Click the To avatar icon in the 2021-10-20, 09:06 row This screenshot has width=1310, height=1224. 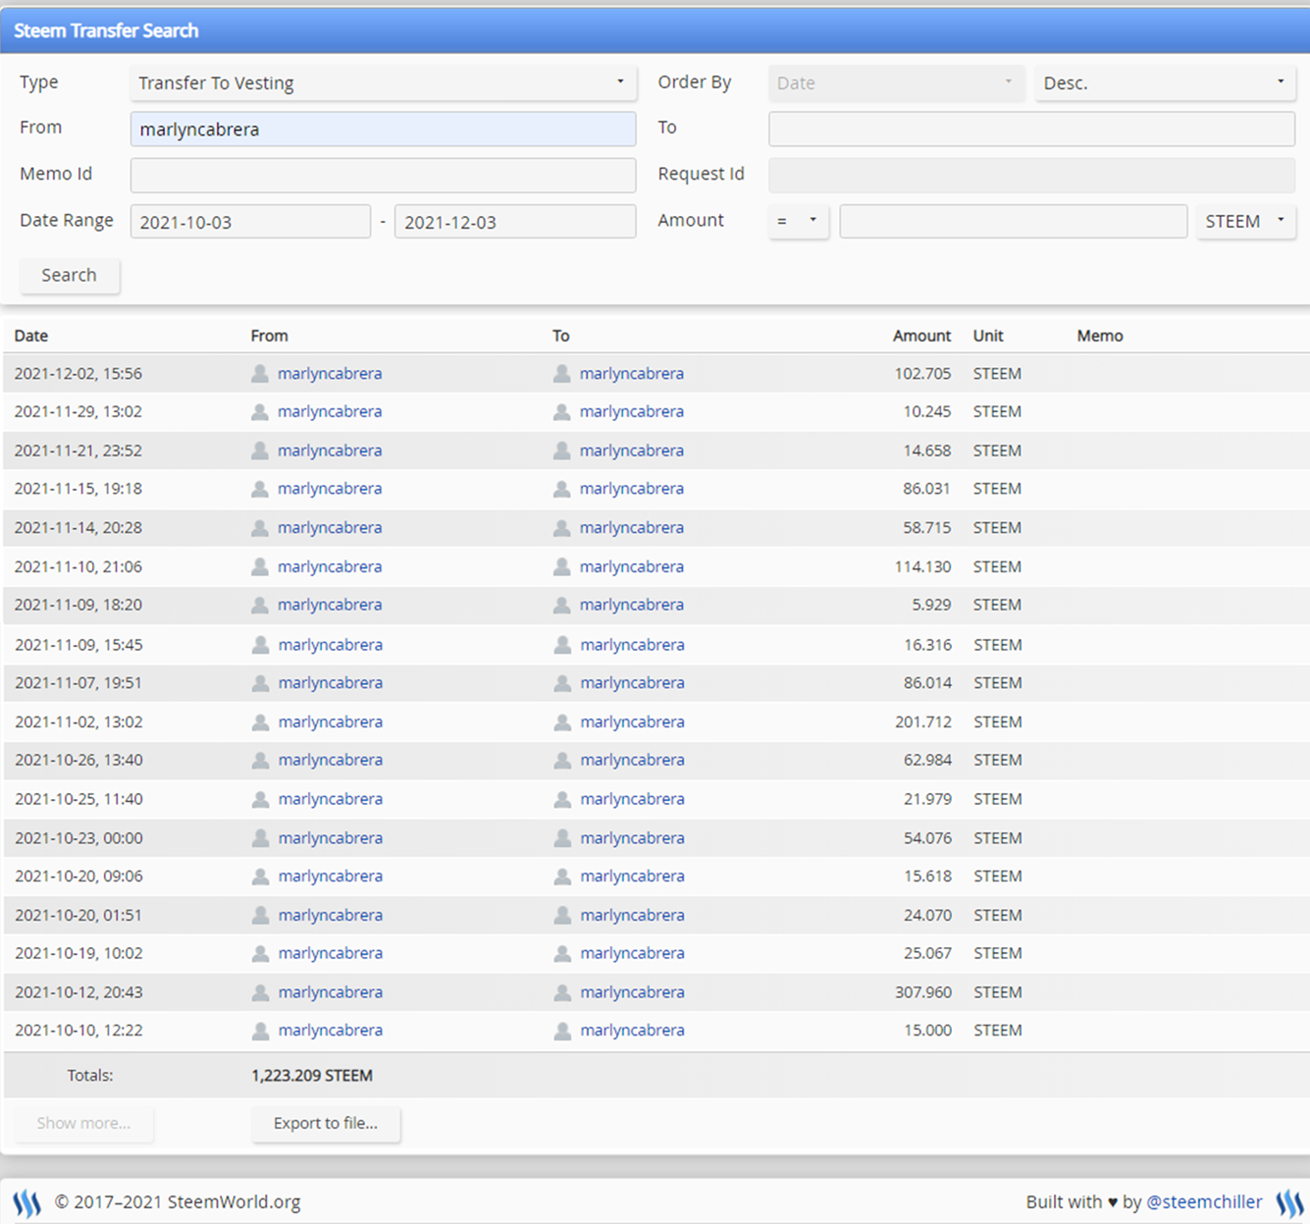pyautogui.click(x=562, y=877)
